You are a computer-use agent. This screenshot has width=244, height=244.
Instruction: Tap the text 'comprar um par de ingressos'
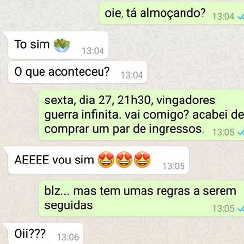pos(124,129)
